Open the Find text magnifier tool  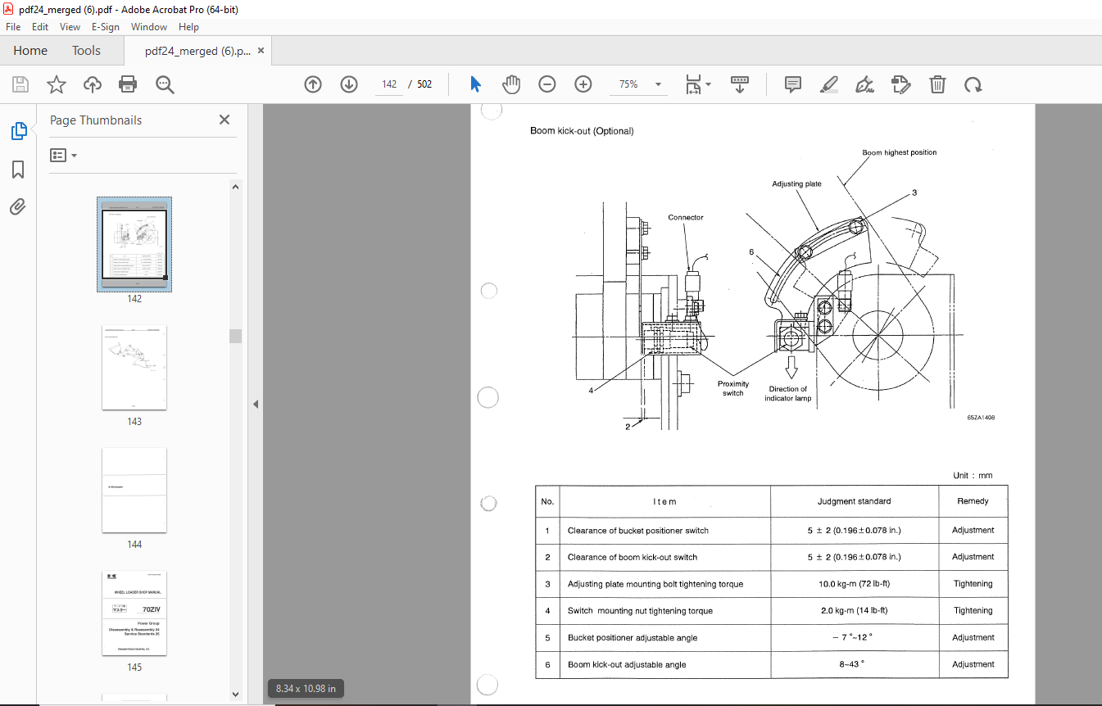pos(165,84)
